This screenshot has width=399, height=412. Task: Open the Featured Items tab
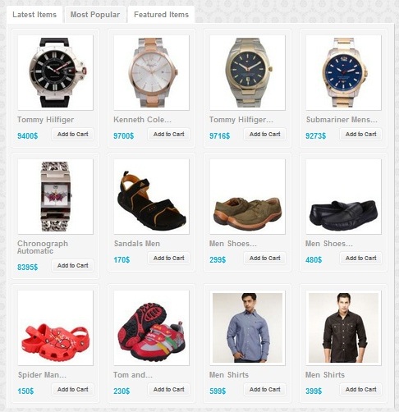pyautogui.click(x=161, y=15)
